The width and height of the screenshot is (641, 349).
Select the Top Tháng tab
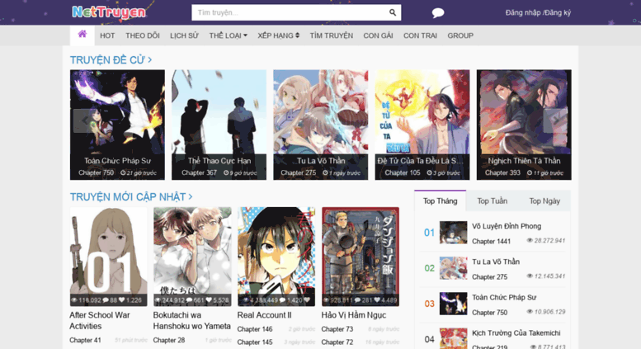click(x=440, y=201)
